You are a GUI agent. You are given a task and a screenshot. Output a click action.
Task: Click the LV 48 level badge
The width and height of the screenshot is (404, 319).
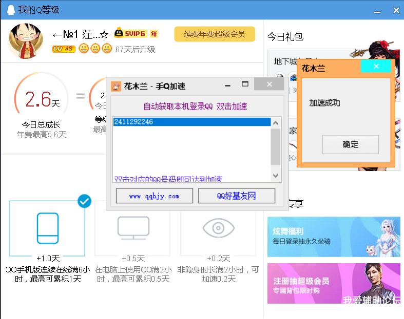[x=64, y=49]
